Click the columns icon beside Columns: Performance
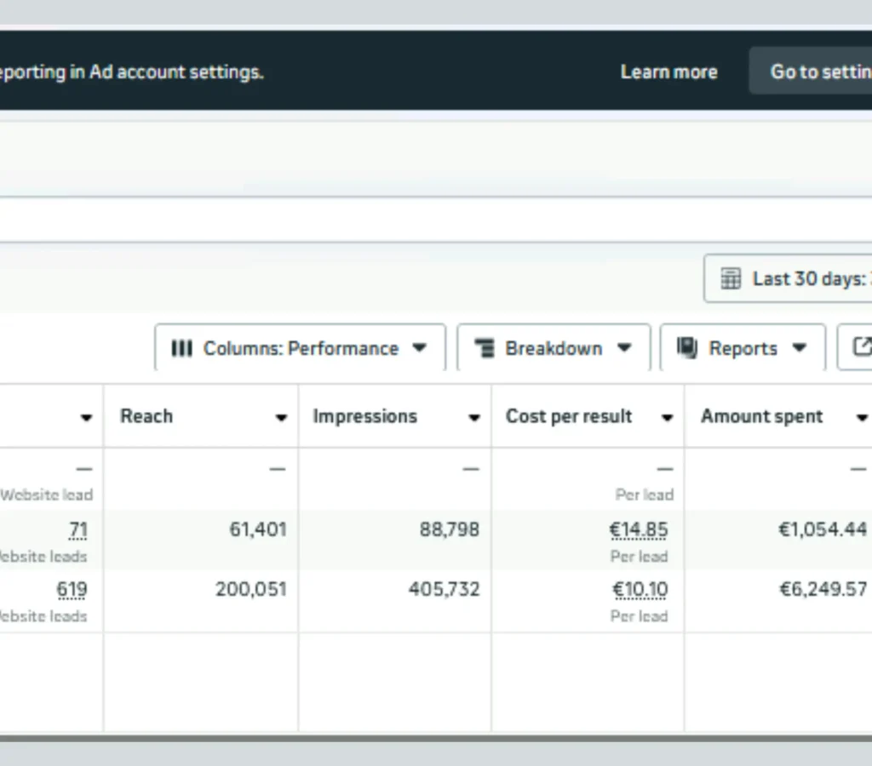Viewport: 872px width, 766px height. 181,348
